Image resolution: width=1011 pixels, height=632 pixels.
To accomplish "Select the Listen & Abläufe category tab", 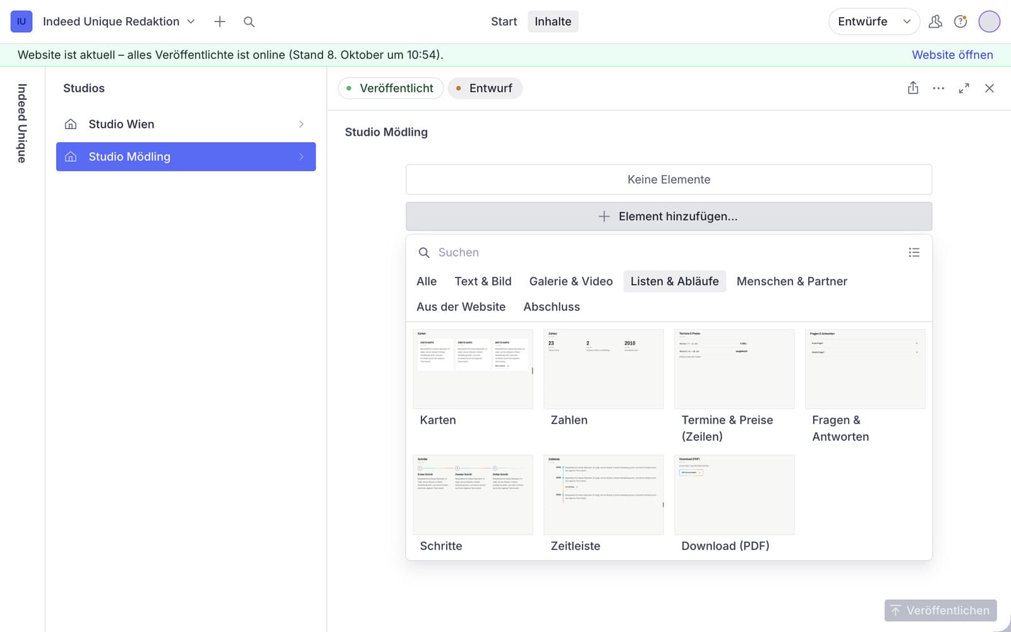I will click(x=675, y=281).
